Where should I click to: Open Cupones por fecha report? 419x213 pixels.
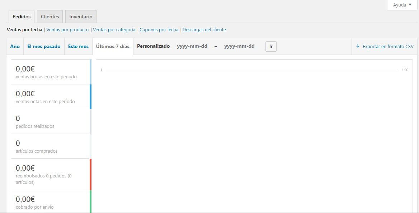[159, 29]
